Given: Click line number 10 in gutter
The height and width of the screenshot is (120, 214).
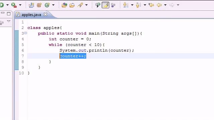Looking at the screenshot, I should point(21,73).
